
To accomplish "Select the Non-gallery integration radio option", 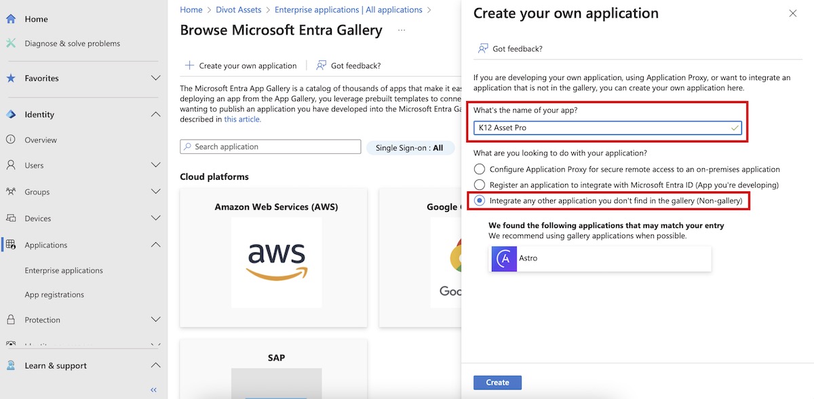I will [480, 201].
